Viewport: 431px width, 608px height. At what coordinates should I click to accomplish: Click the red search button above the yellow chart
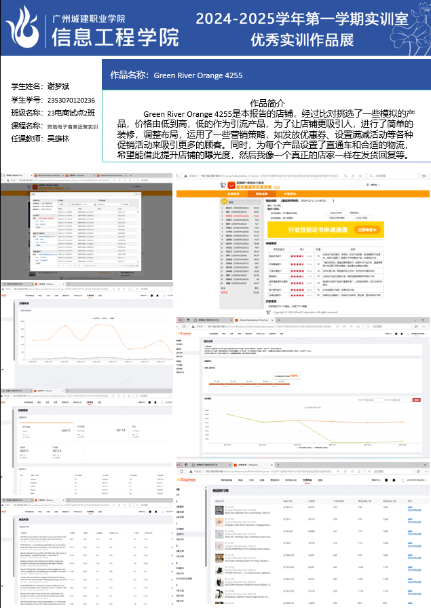tap(416, 401)
